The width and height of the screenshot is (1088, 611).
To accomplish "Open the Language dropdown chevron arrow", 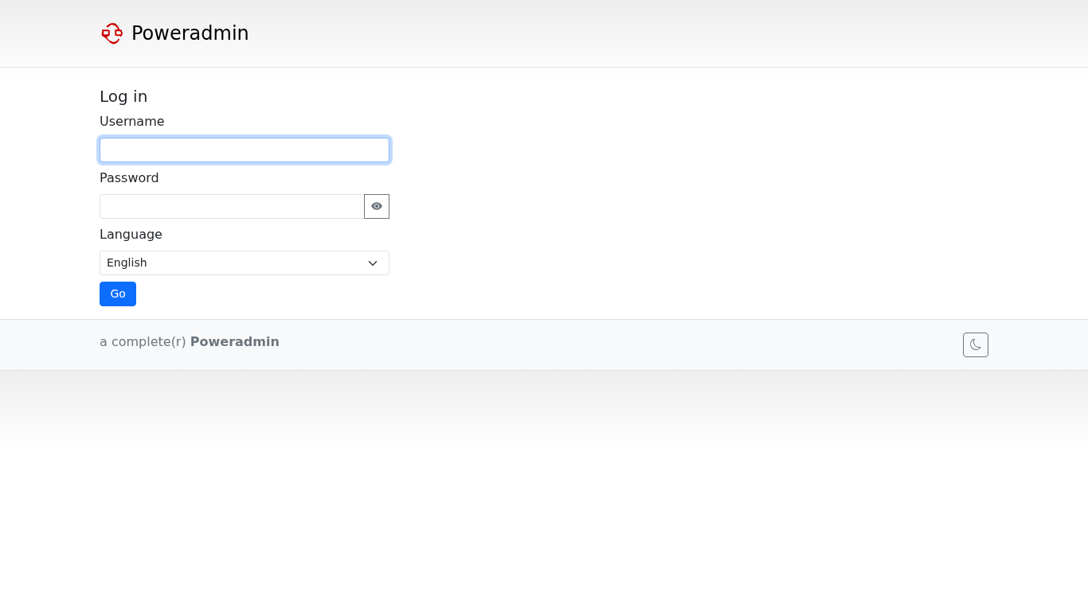I will (x=373, y=263).
